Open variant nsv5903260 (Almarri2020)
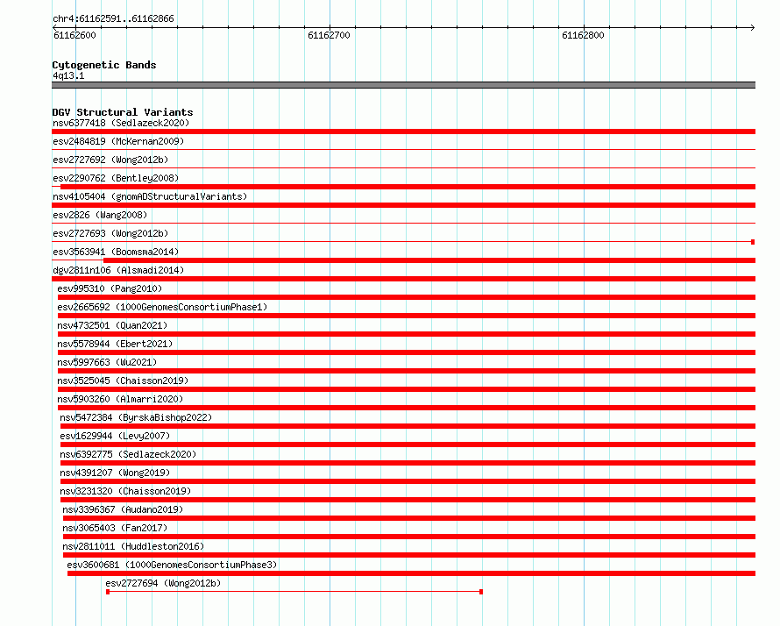The height and width of the screenshot is (626, 780). pos(120,399)
